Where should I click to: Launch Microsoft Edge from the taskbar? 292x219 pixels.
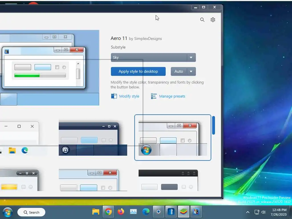click(x=146, y=212)
